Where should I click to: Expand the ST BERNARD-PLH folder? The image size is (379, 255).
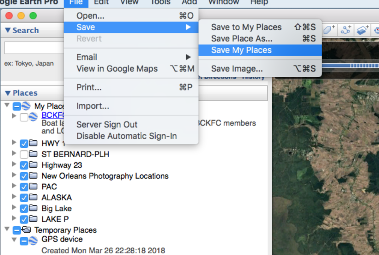click(14, 153)
